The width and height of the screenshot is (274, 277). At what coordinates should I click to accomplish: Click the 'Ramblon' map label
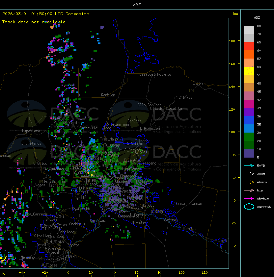[x=108, y=95]
